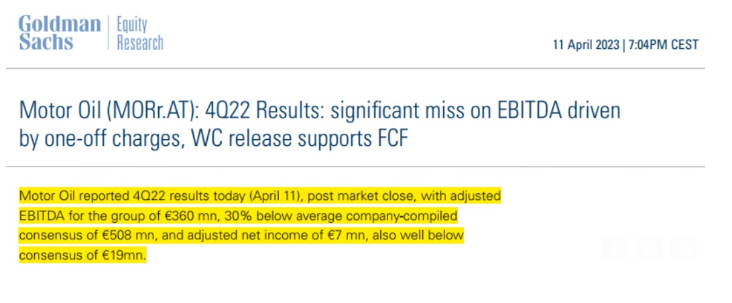Screen dimensions: 732x303
Task: Select the Equity Research label
Action: [140, 33]
